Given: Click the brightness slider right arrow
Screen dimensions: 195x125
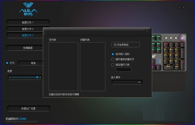Looking at the screenshot, I should pyautogui.click(x=40, y=77).
